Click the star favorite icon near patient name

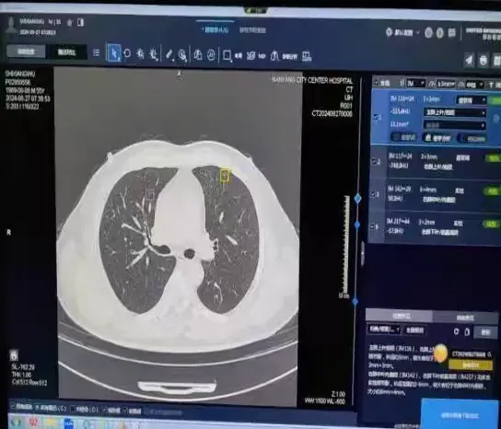coord(70,23)
